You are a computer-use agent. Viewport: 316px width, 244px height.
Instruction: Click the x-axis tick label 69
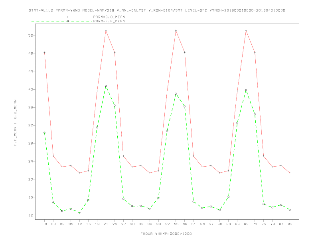point(246,224)
